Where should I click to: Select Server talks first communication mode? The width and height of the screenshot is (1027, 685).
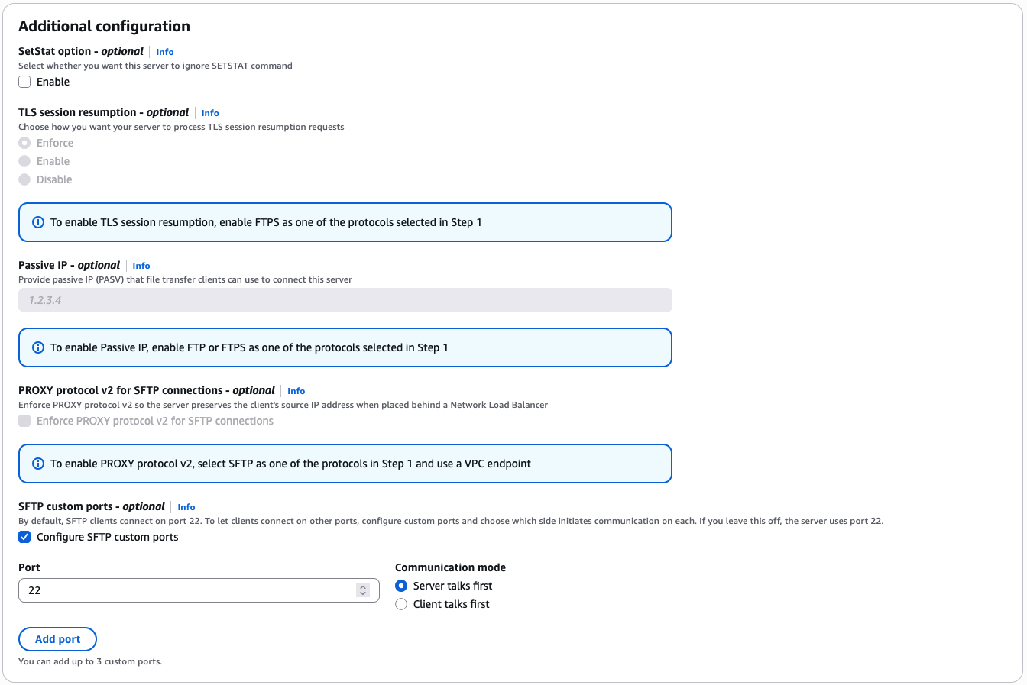401,586
